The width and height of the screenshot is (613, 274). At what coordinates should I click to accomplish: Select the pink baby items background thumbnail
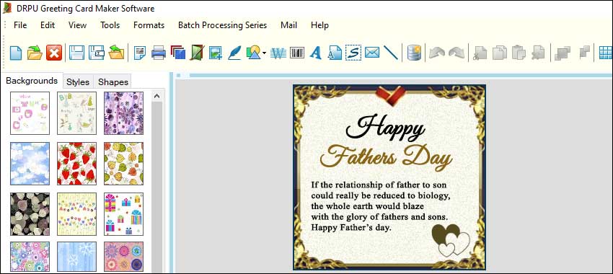30,113
